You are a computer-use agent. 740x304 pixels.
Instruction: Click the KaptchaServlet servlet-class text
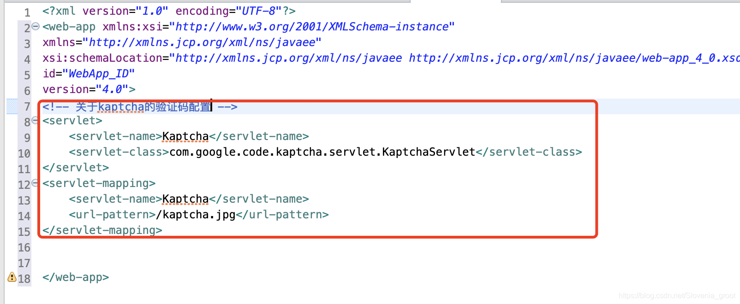pos(322,152)
